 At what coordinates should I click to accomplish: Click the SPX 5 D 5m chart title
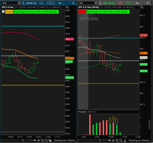(8, 7)
